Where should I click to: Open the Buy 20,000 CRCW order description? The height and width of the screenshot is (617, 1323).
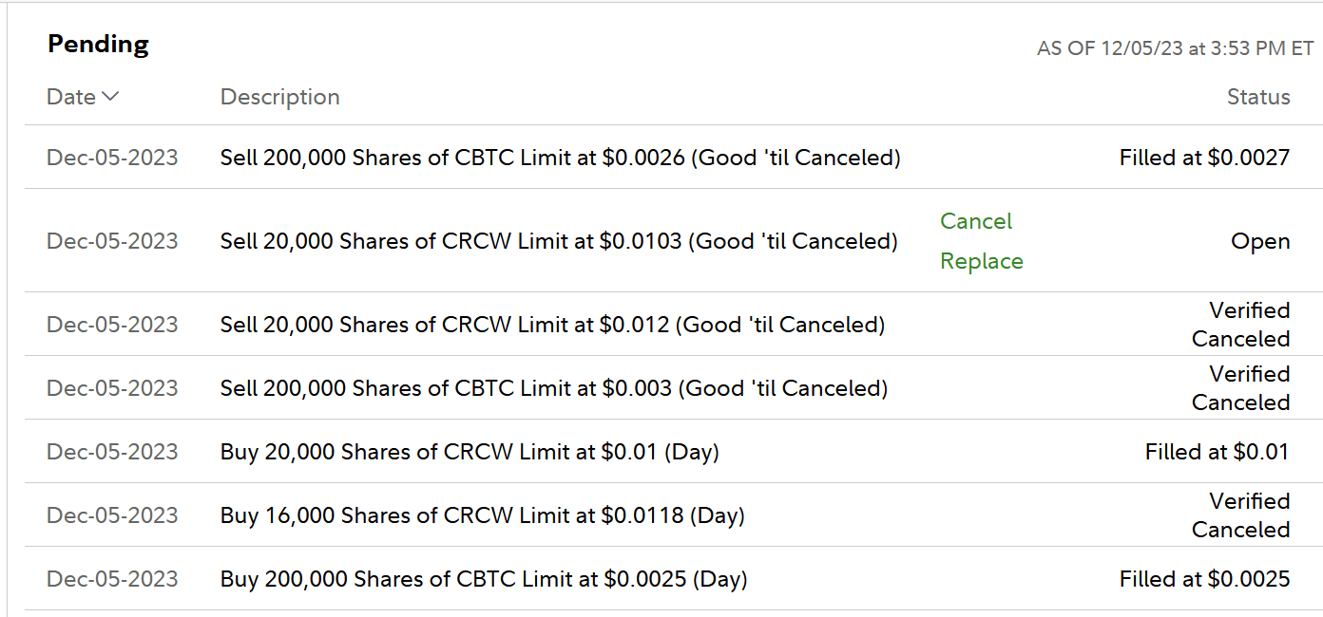coord(470,452)
